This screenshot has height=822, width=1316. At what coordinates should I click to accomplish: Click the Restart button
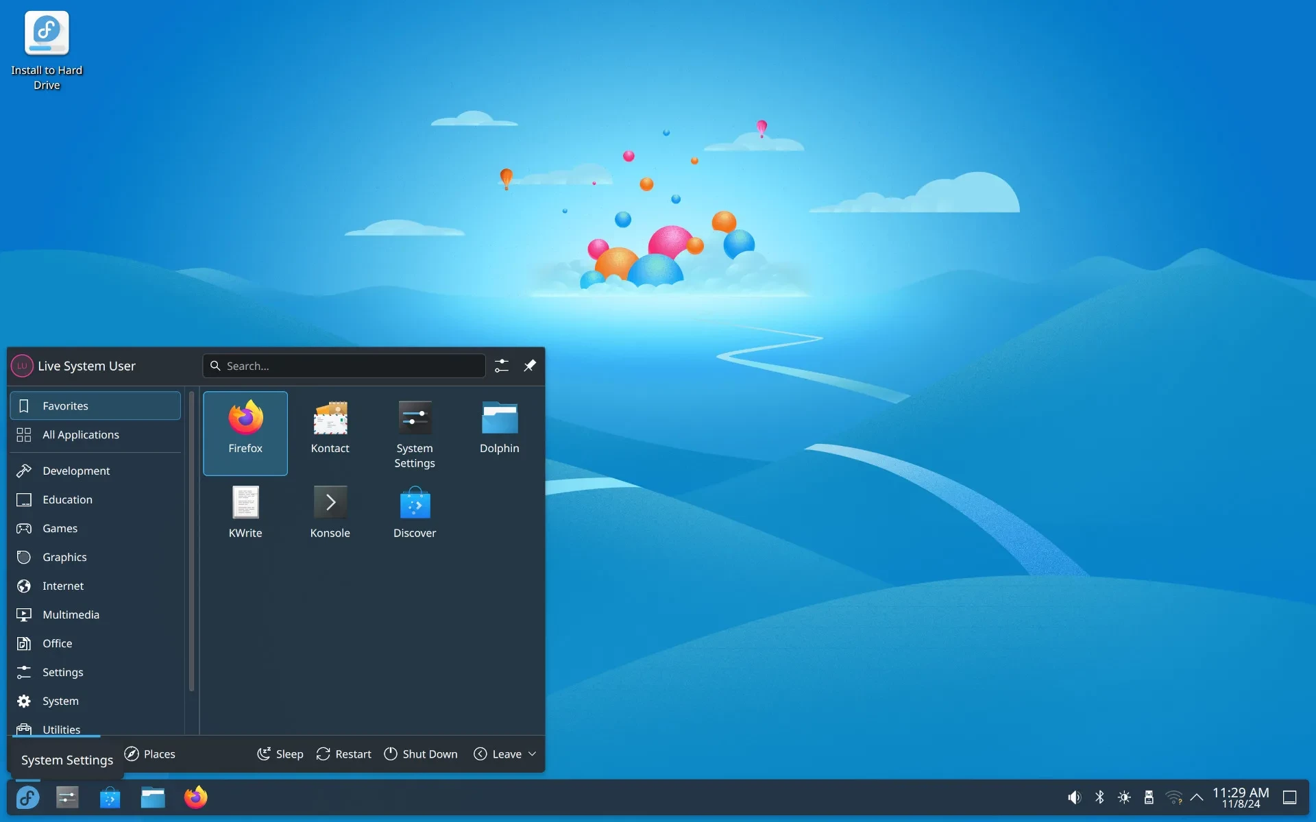[x=344, y=754]
